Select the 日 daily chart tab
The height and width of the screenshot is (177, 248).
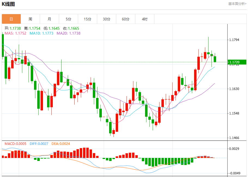pos(11,19)
